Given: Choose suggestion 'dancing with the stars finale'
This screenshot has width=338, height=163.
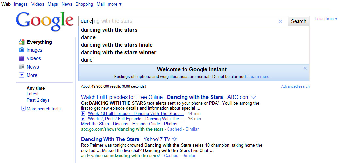Looking at the screenshot, I should (x=194, y=45).
